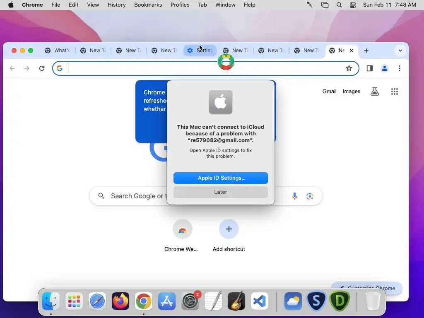Screen dimensions: 424x318
Task: Open Finder from the Dock
Action: click(51, 301)
